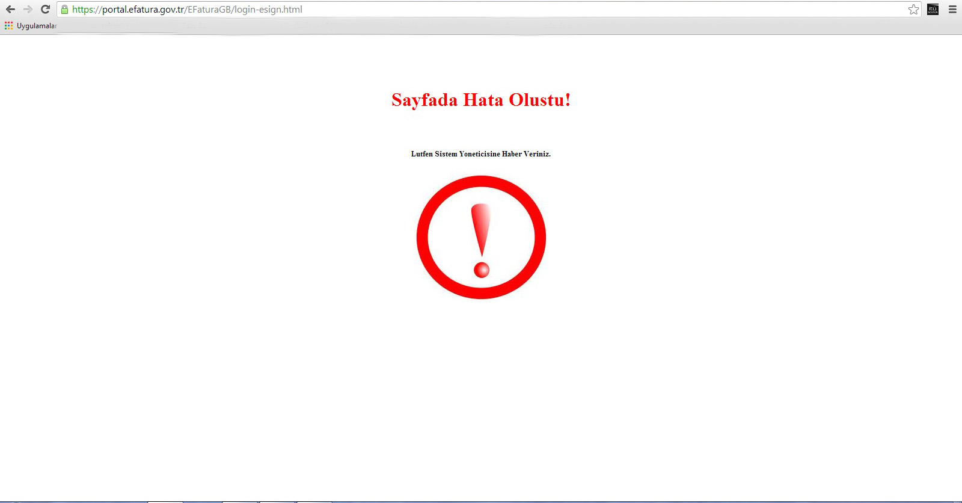The width and height of the screenshot is (962, 503).
Task: Reload the e-Fatura error page
Action: click(45, 9)
